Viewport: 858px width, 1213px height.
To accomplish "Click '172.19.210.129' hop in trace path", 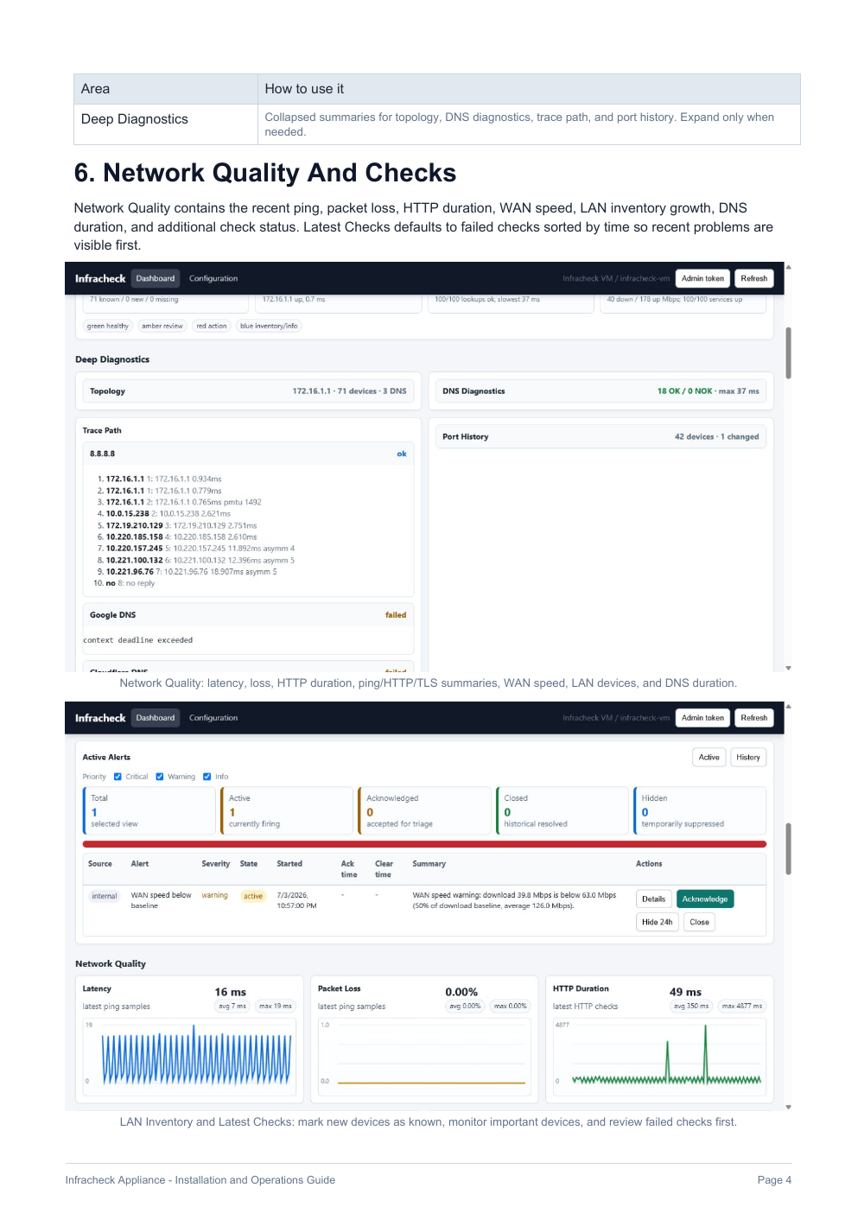I will point(134,525).
